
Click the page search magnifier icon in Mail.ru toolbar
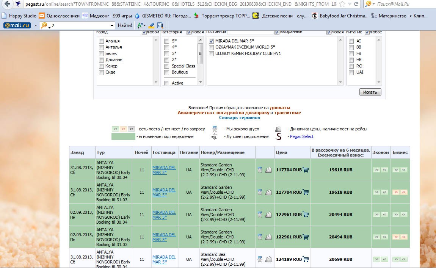point(160,25)
